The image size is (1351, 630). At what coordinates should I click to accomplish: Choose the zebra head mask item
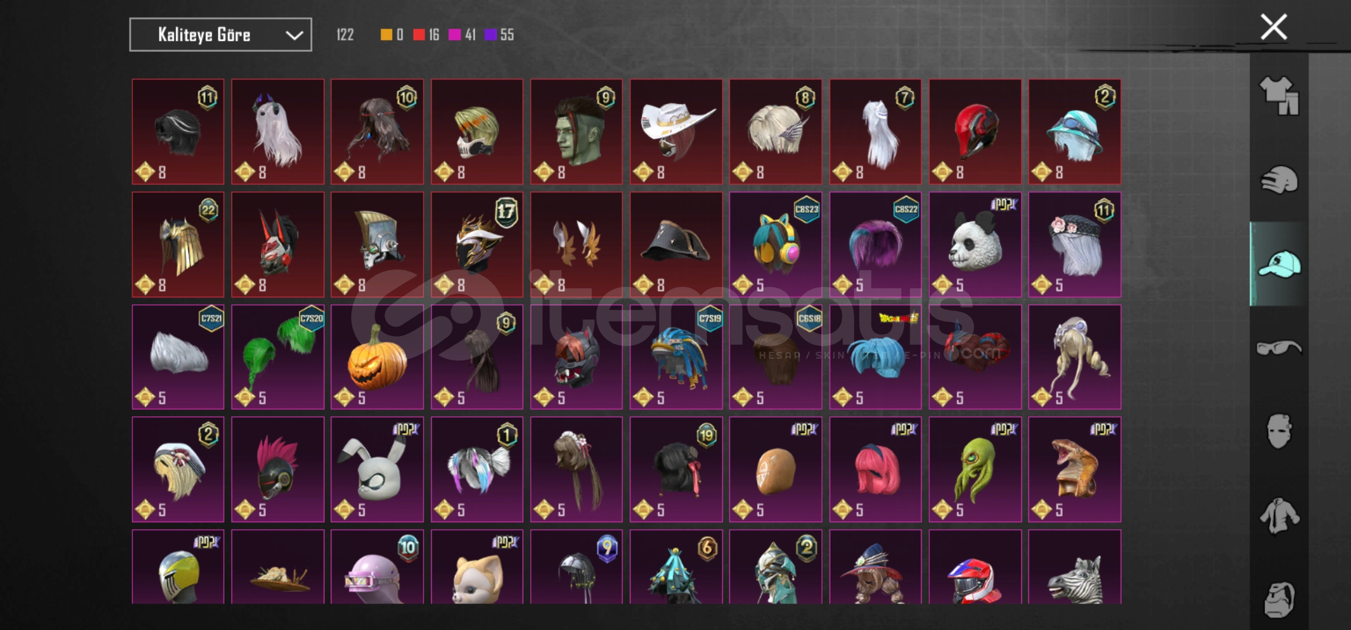1074,567
